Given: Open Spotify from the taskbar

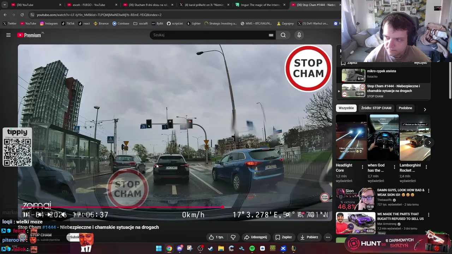Looking at the screenshot, I should pyautogui.click(x=252, y=248).
